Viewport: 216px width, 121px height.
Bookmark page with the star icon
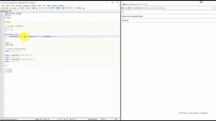click(214, 8)
